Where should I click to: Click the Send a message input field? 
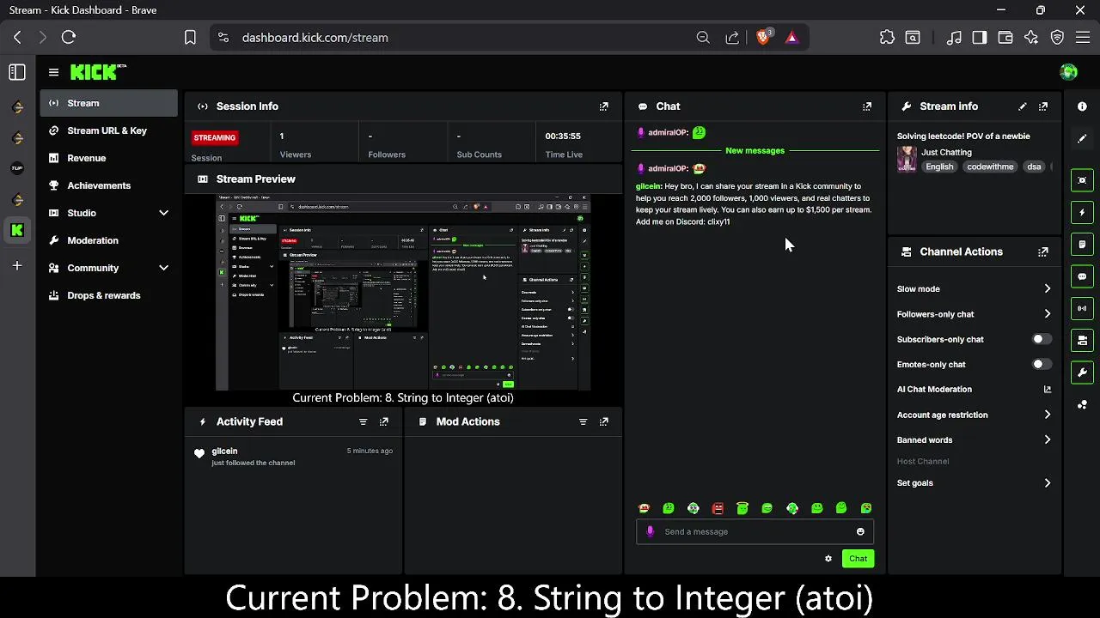[x=755, y=531]
